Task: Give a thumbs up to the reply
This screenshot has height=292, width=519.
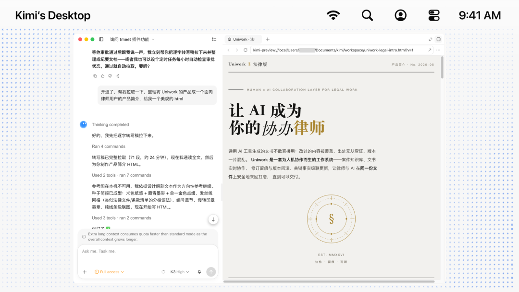Action: 103,76
